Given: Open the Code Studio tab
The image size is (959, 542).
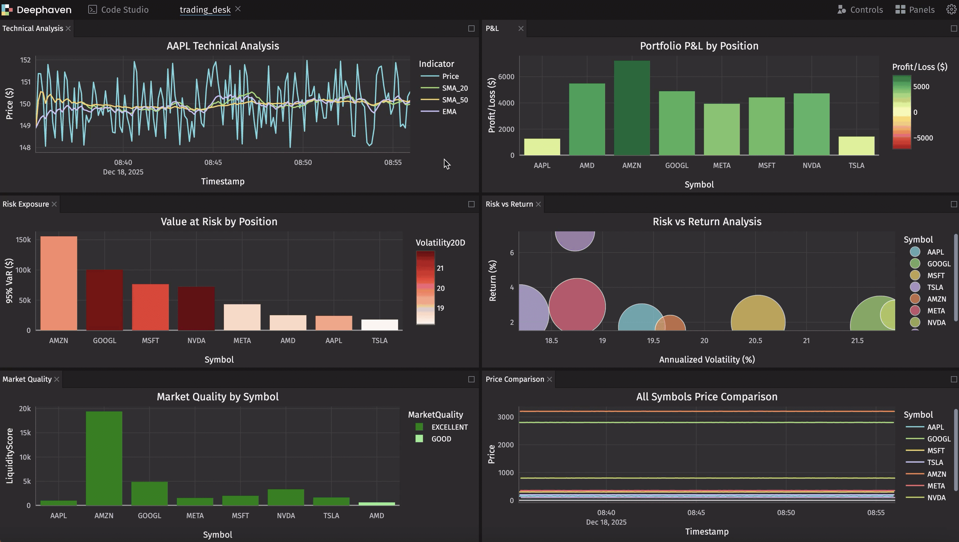Looking at the screenshot, I should click(x=119, y=10).
